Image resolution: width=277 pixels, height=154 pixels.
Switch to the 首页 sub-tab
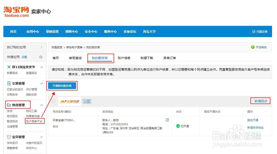pos(56,58)
